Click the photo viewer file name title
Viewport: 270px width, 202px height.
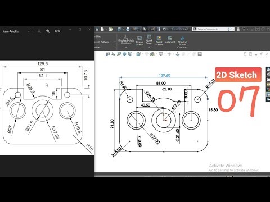[11, 31]
